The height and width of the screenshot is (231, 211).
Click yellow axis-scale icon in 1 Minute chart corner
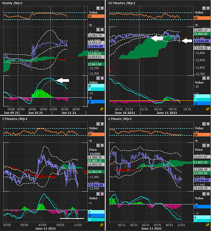point(208,225)
